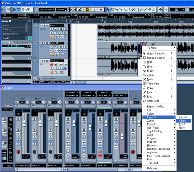194x172 pixels.
Task: Choose Back in the Move to submenu
Action: point(184,128)
